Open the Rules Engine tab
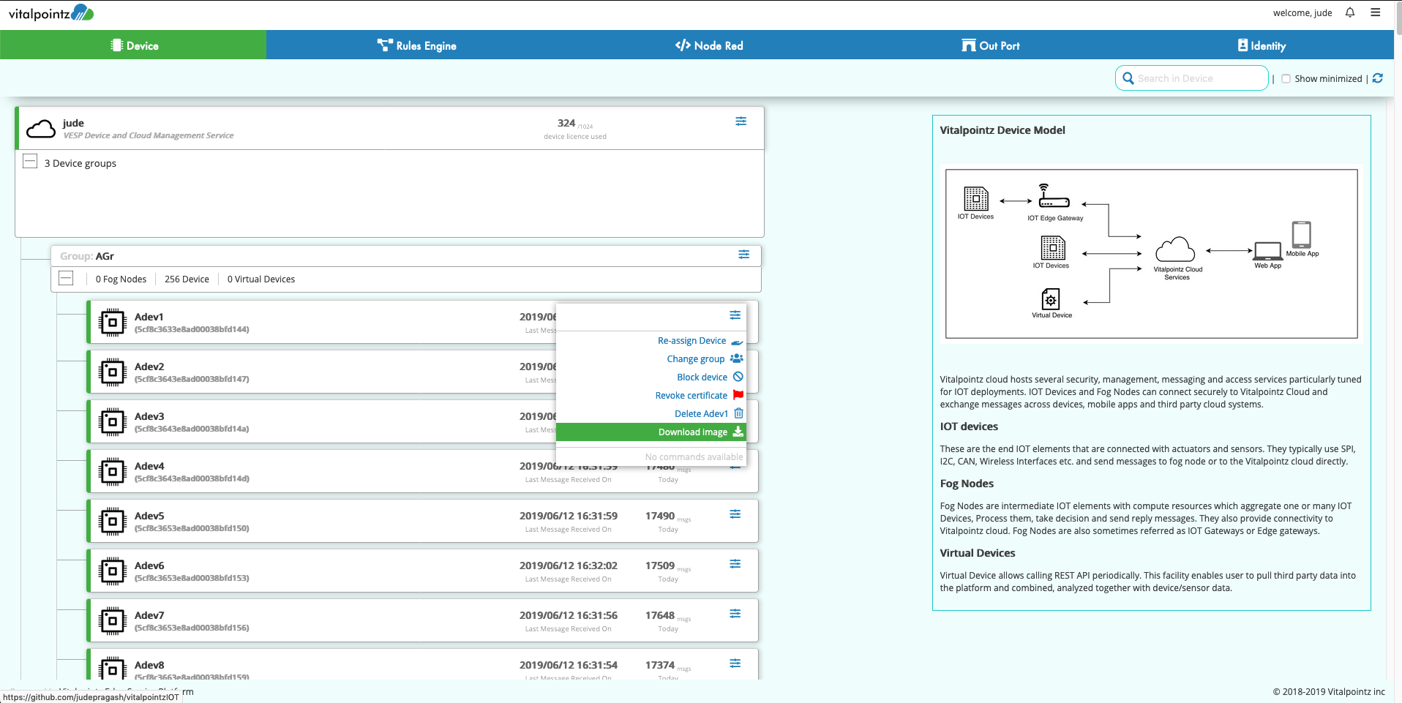The width and height of the screenshot is (1402, 703). (x=417, y=45)
